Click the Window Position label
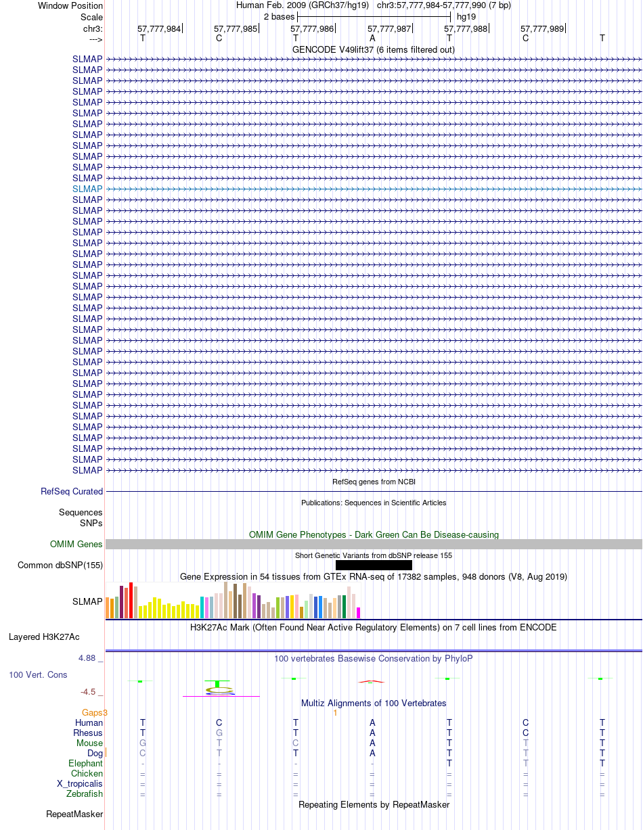Screen dimensions: 643x830 (x=70, y=5)
